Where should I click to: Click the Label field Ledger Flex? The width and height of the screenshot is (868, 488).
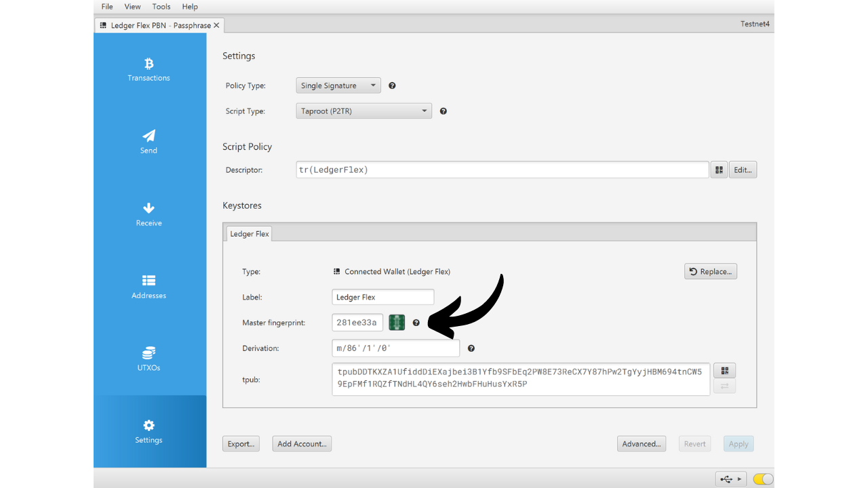click(383, 297)
